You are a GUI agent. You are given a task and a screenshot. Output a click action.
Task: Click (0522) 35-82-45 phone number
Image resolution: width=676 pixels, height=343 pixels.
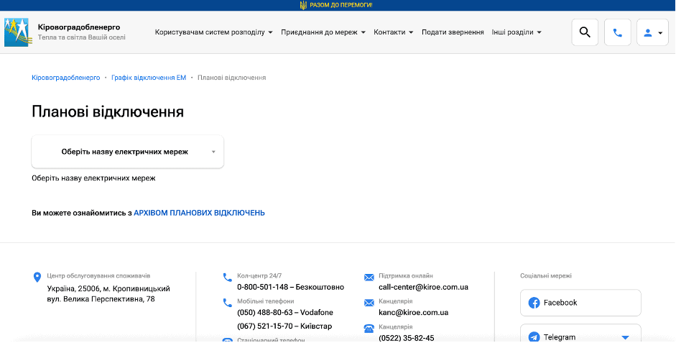coord(407,338)
